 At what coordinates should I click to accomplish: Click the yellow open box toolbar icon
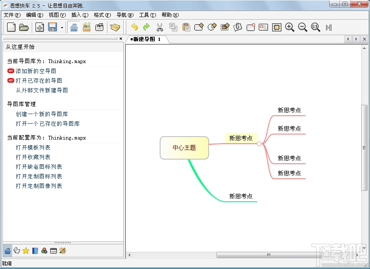(115, 27)
